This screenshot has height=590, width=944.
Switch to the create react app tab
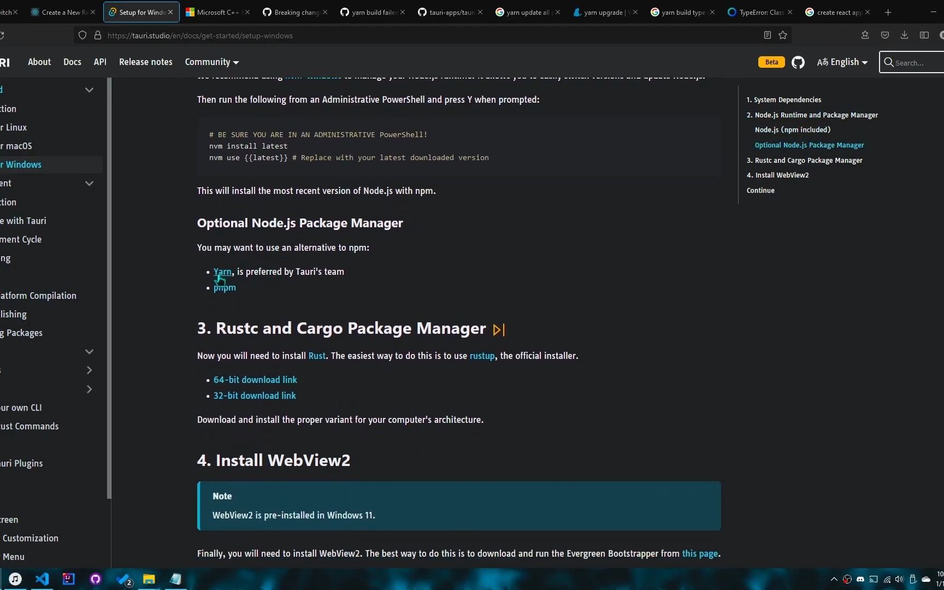[x=837, y=12]
